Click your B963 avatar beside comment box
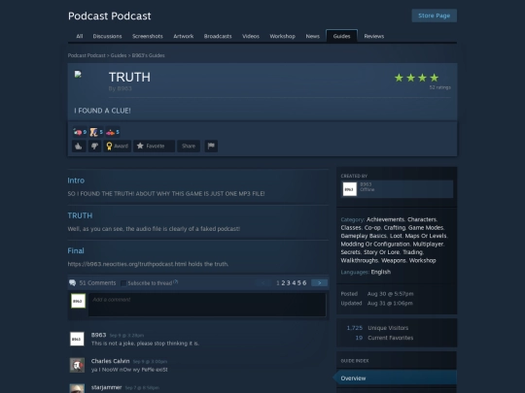This screenshot has width=525, height=393. click(78, 301)
